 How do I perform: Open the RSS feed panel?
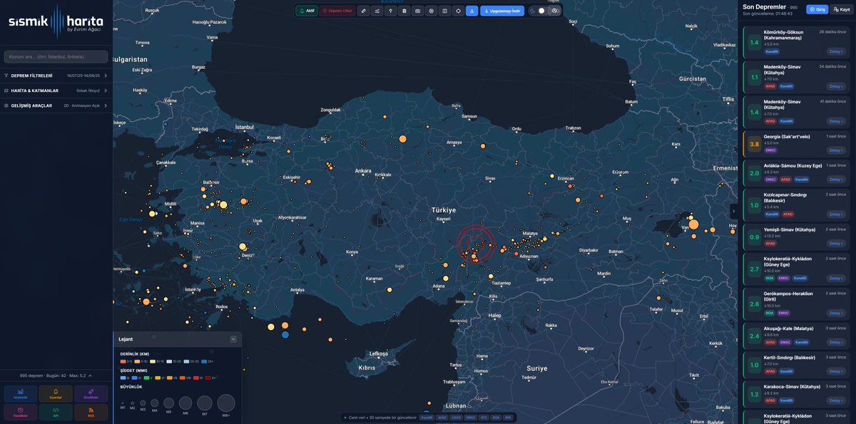(x=91, y=412)
